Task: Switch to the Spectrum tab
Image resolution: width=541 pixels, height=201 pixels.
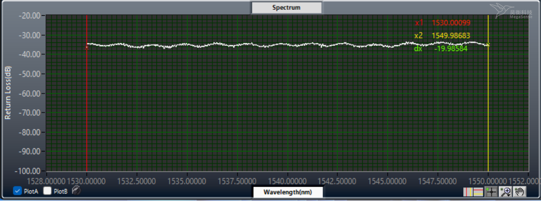Action: click(x=286, y=7)
